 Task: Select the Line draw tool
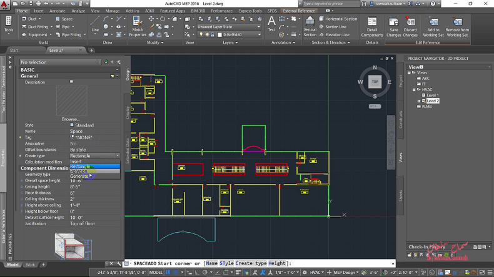[95, 24]
